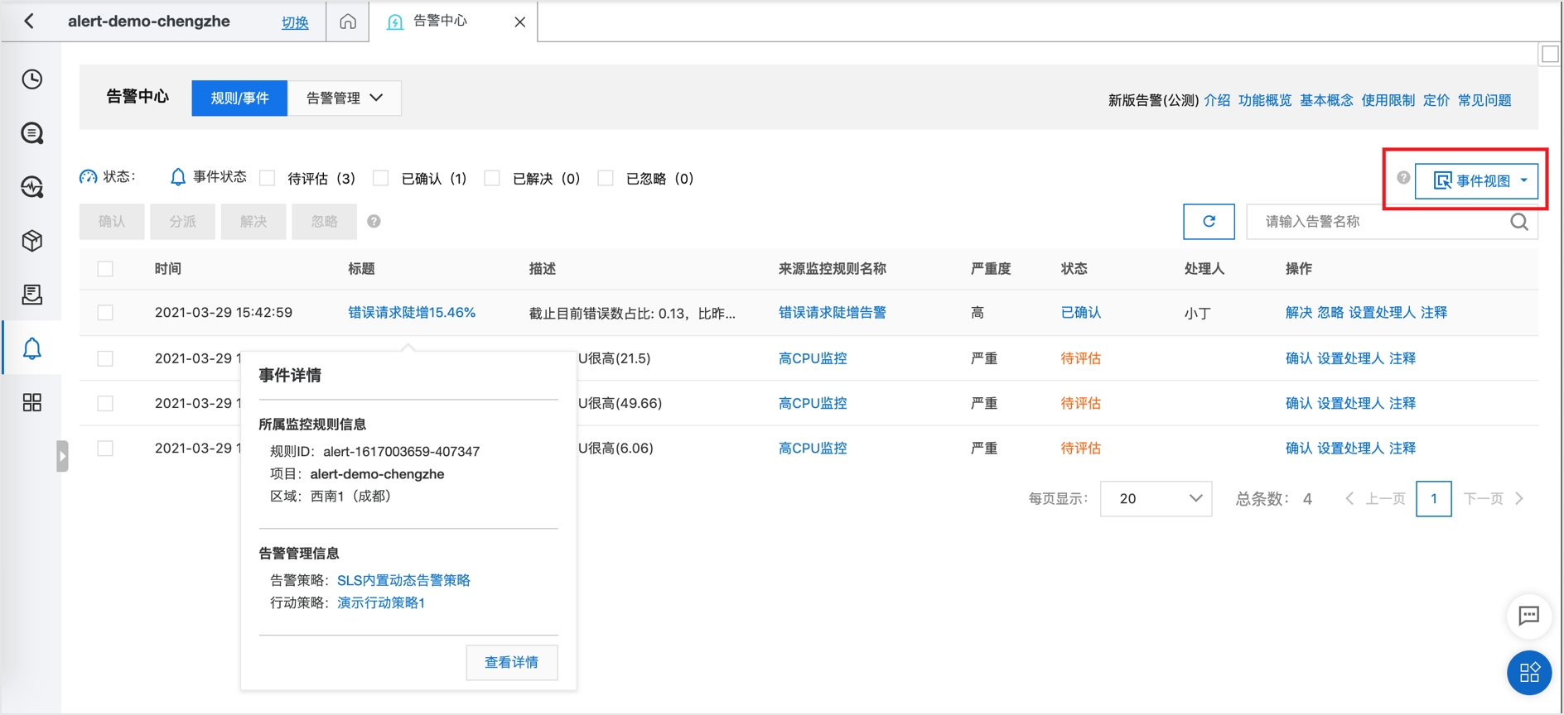Open the 介绍 link
Viewport: 1564px width, 715px height.
[1217, 100]
